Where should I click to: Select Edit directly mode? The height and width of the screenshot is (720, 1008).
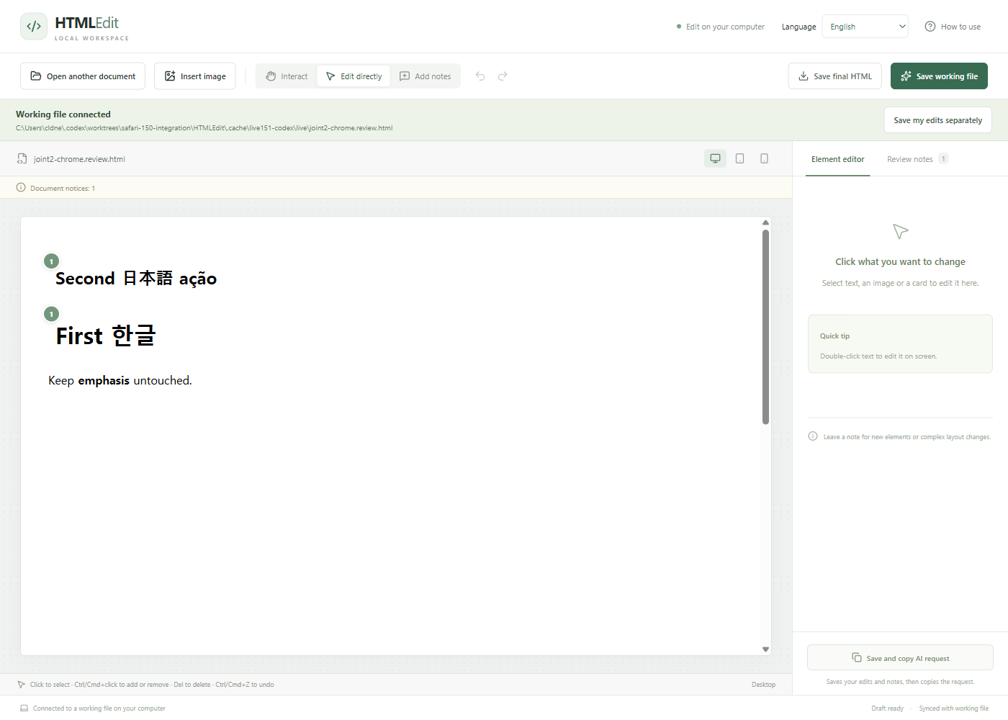point(354,76)
